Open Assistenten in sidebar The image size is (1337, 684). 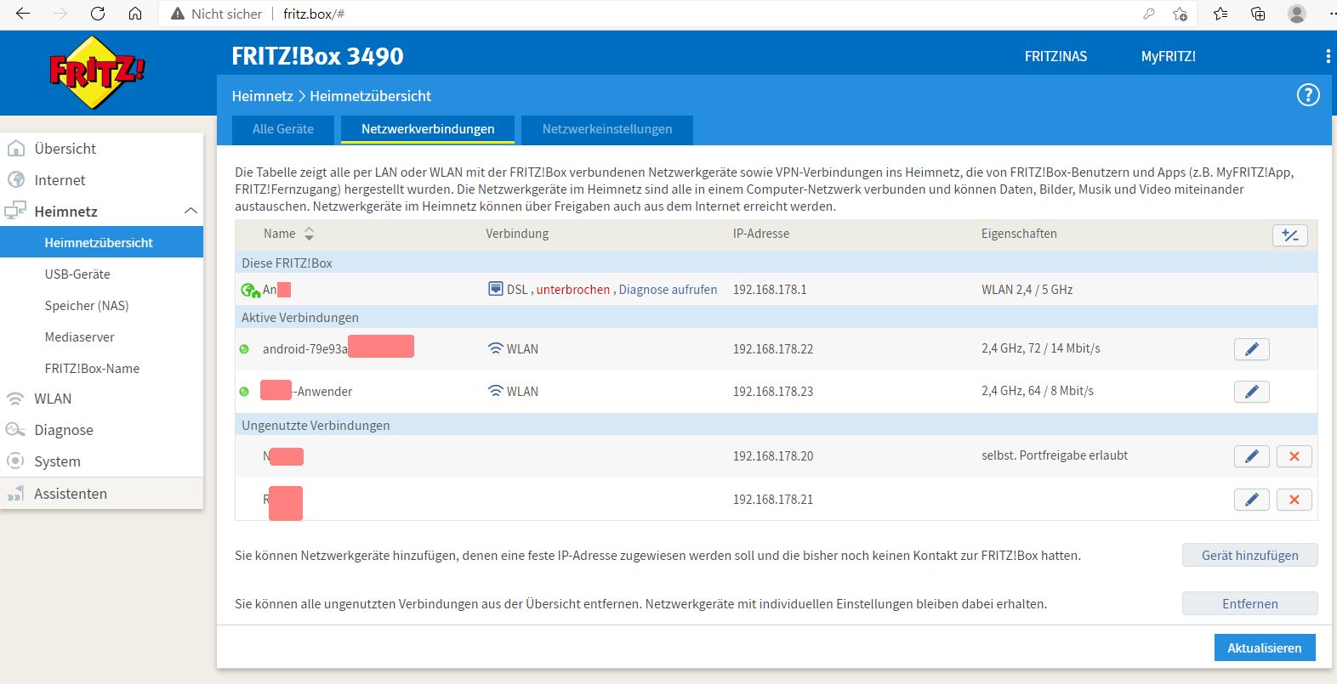point(101,494)
